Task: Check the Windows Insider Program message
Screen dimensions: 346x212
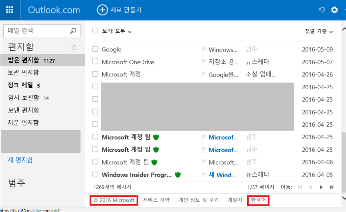Action: (x=95, y=174)
